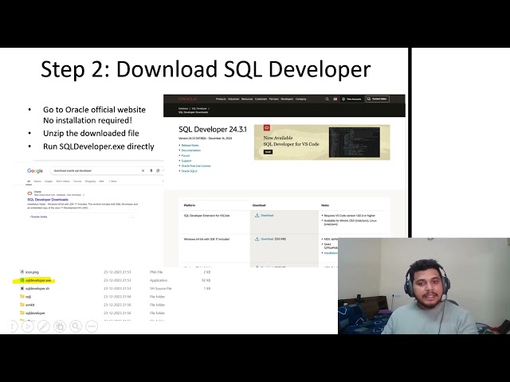510x382 pixels.
Task: Click the sqldeveloper.sh file icon
Action: 22,288
